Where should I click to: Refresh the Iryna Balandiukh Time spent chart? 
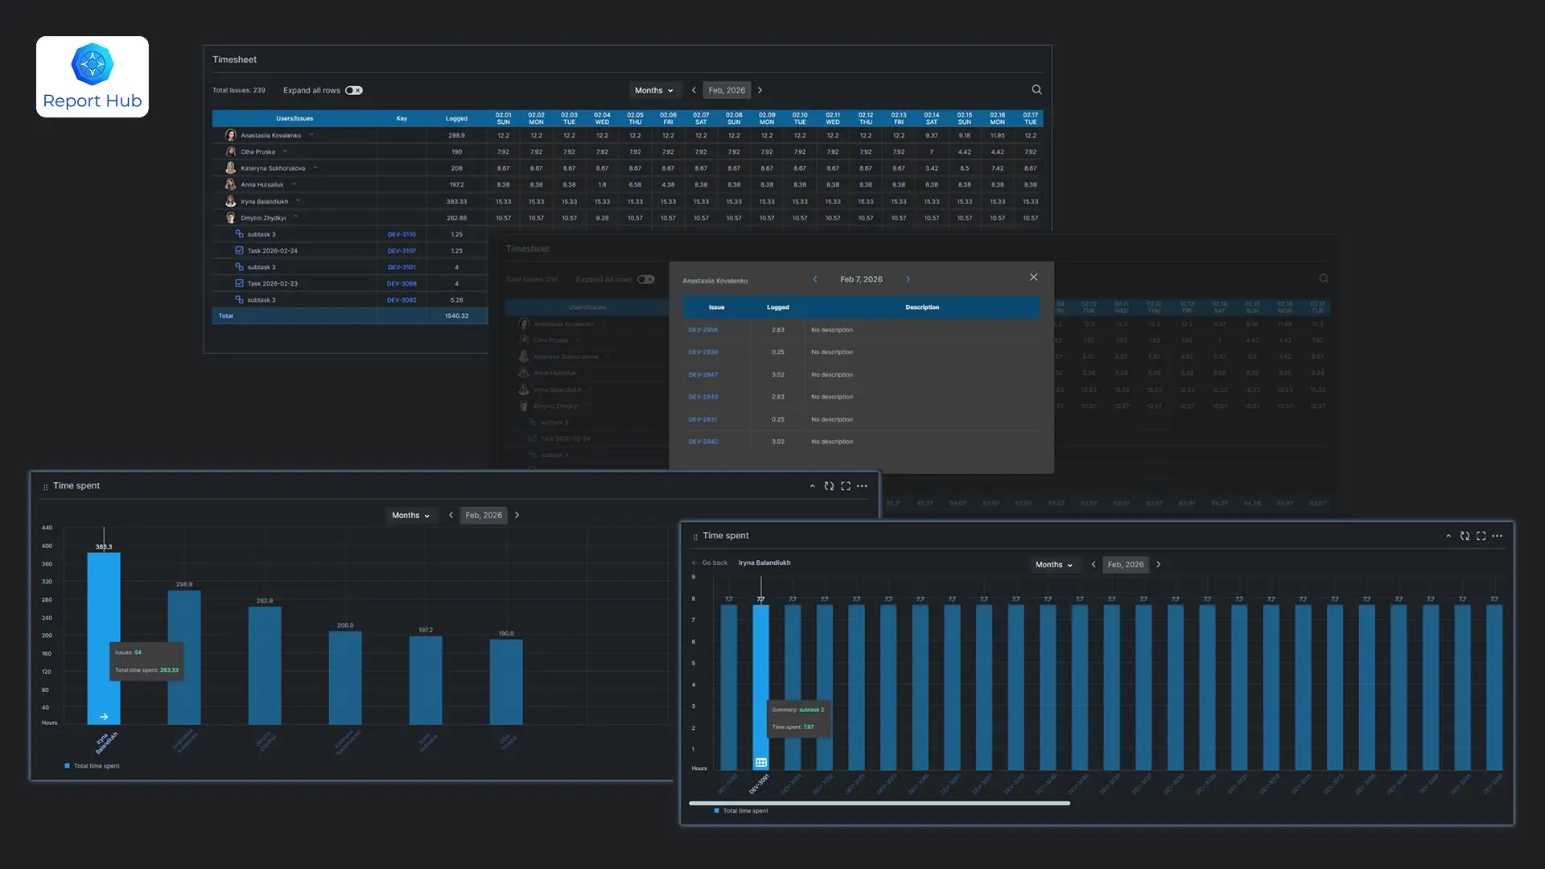tap(1465, 536)
